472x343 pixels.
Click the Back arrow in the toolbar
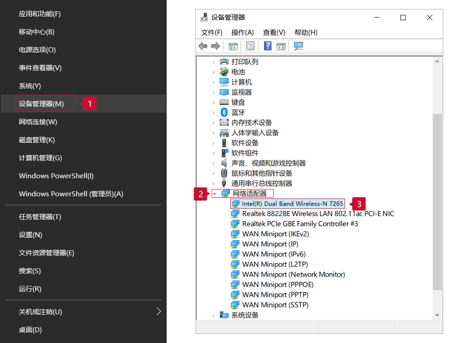(x=203, y=46)
